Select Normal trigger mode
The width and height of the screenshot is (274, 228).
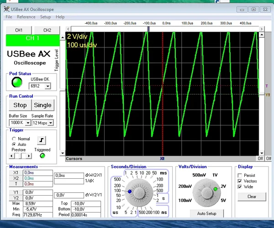point(14,139)
